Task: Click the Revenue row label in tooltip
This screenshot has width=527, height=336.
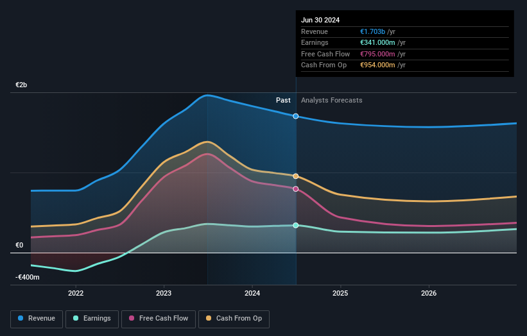Action: click(x=315, y=31)
